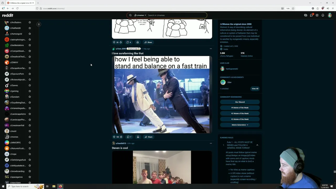Collapse Rule 1 in r/memes rules
The width and height of the screenshot is (336, 189).
pyautogui.click(x=257, y=145)
